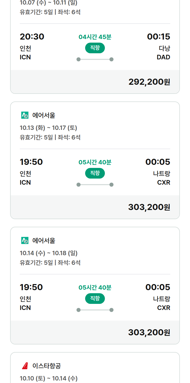The height and width of the screenshot is (383, 190).
Task: Click the 00:15 Da Nang DAD arrival
Action: pos(159,37)
